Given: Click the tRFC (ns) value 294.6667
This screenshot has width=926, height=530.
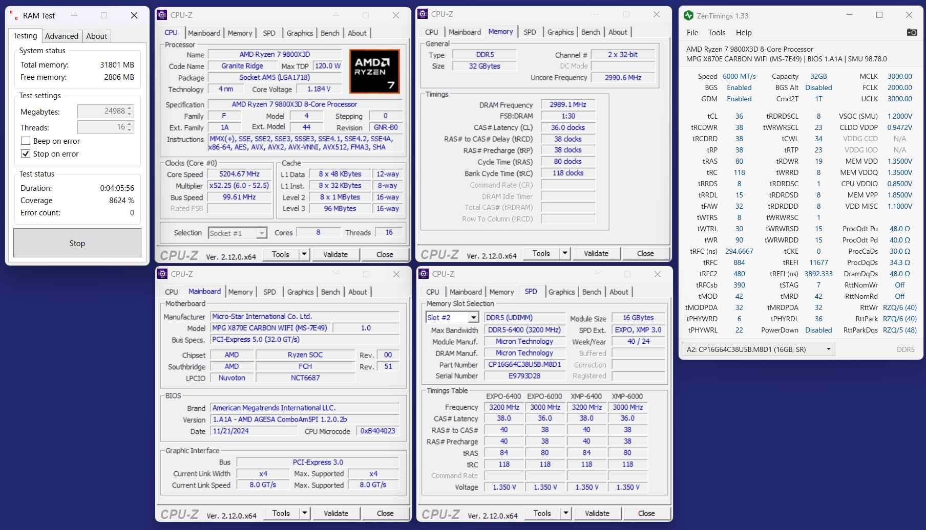Looking at the screenshot, I should click(x=739, y=251).
